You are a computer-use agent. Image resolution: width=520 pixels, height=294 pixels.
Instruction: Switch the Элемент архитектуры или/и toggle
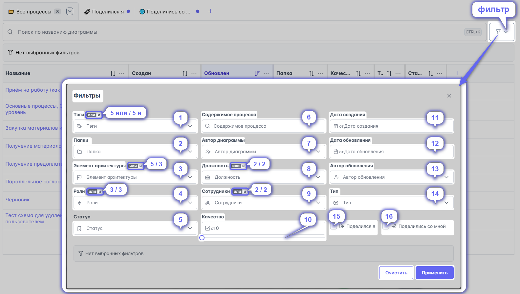coord(135,166)
